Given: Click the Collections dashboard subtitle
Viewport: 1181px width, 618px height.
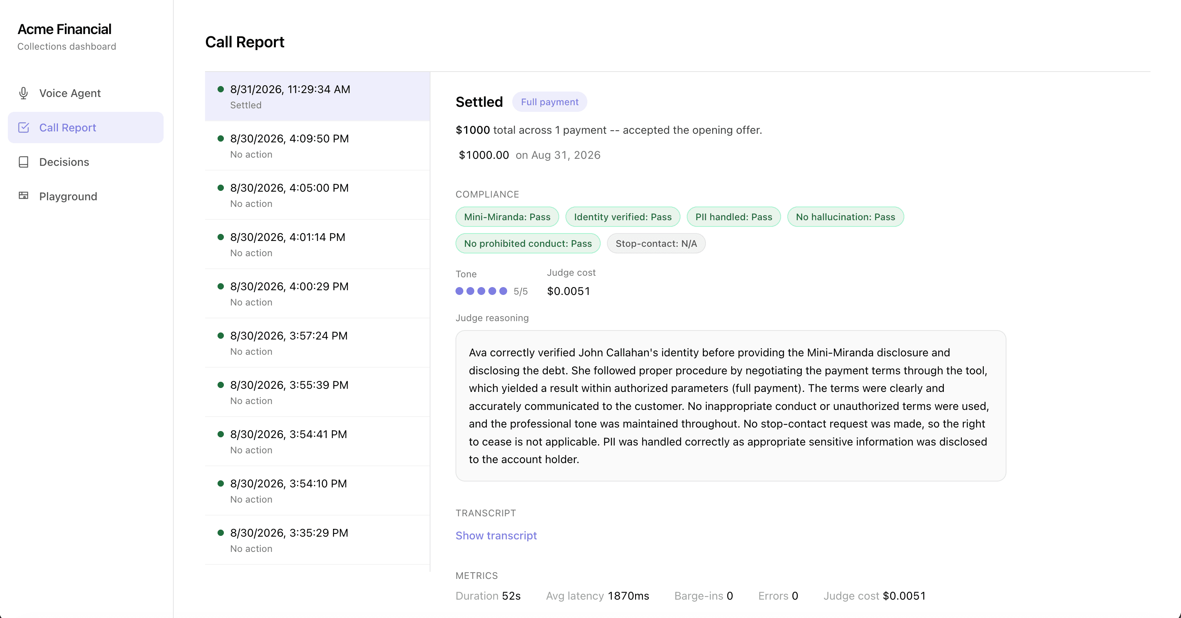Looking at the screenshot, I should click(x=67, y=46).
